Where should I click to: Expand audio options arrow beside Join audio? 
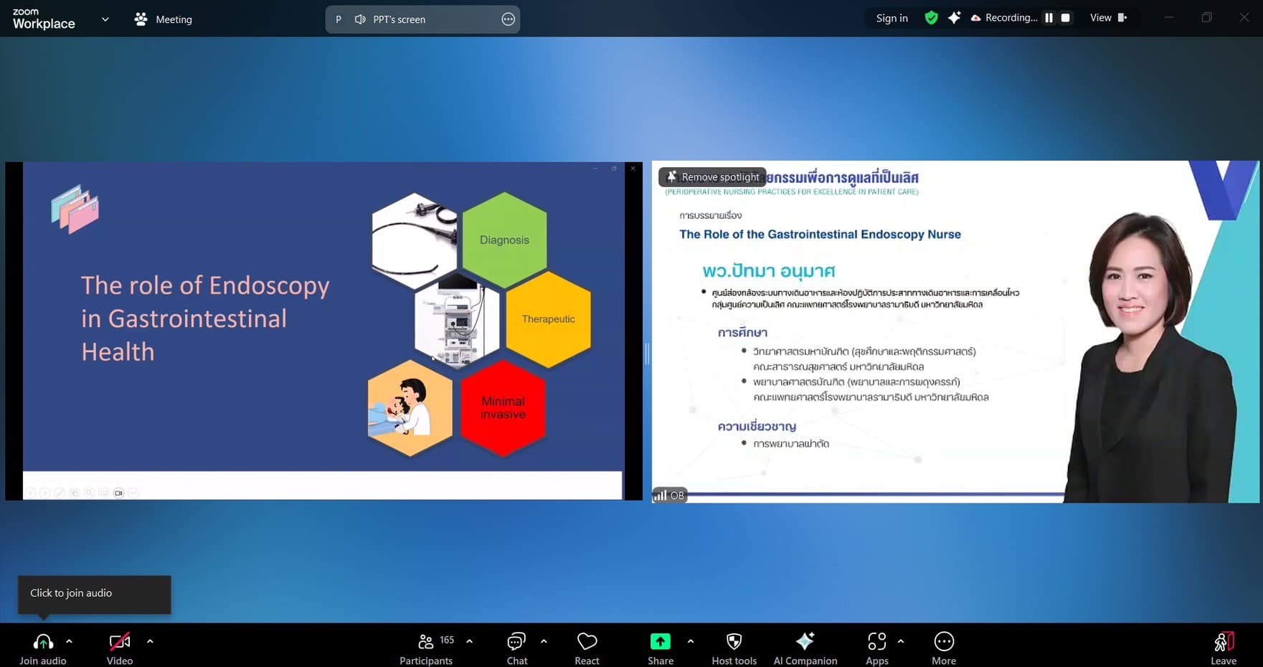tap(70, 641)
